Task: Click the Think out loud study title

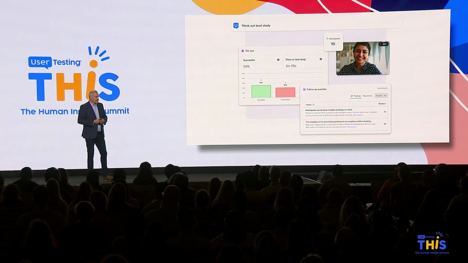Action: 256,26
